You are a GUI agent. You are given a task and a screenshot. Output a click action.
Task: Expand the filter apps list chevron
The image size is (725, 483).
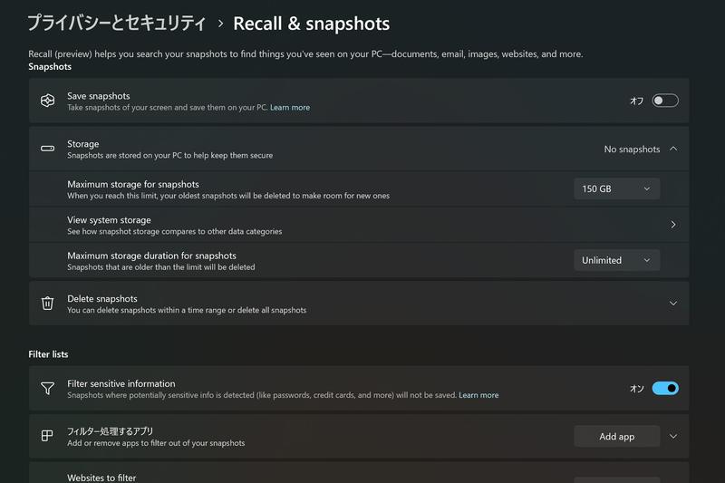(673, 436)
